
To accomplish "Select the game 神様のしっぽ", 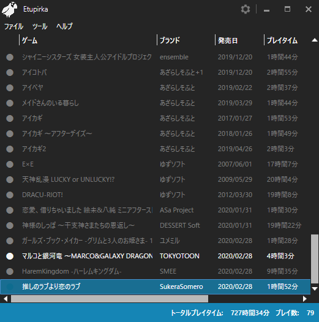I will point(78,225).
